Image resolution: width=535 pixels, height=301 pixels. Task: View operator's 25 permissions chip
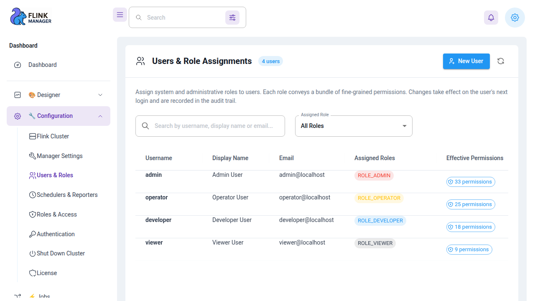pyautogui.click(x=471, y=204)
